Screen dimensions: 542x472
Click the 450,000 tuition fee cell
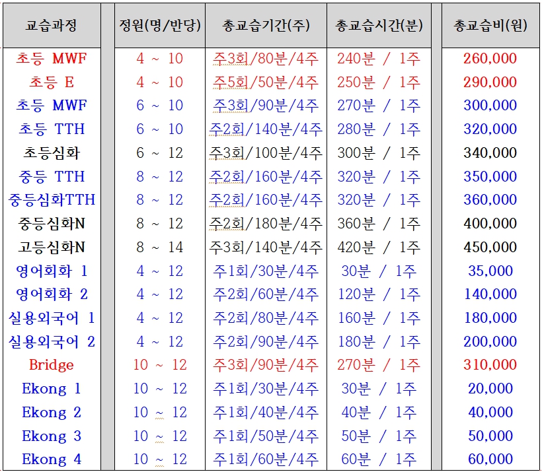click(490, 248)
